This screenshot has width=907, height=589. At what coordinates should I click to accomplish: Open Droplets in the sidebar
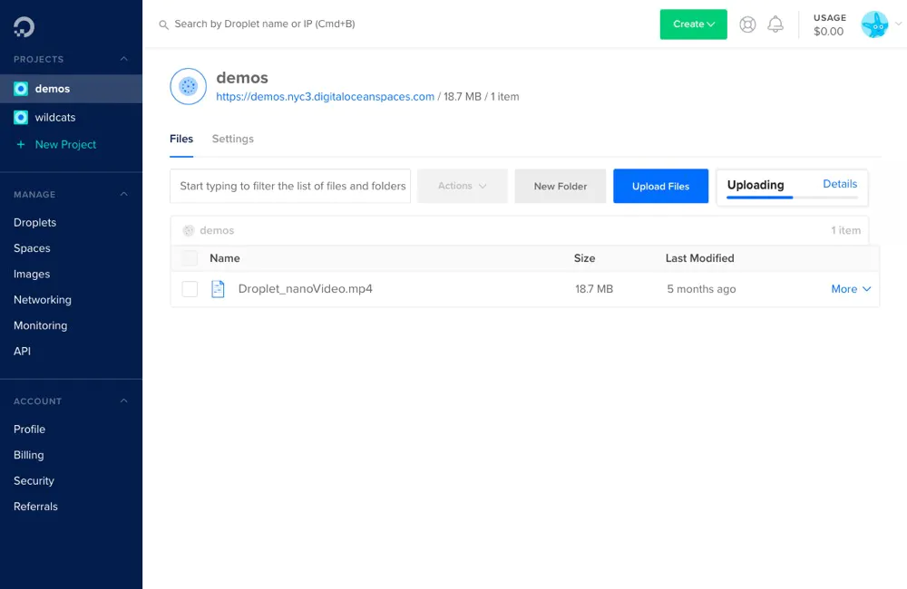pyautogui.click(x=34, y=222)
